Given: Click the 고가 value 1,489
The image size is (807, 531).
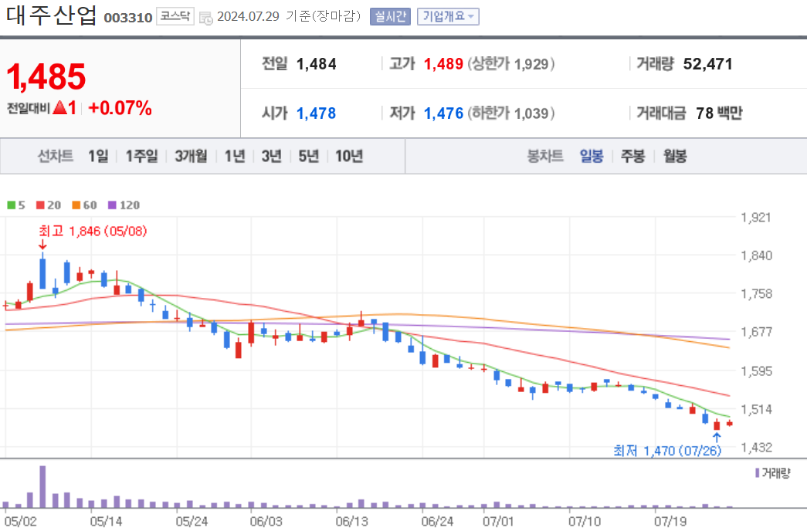Looking at the screenshot, I should 443,64.
